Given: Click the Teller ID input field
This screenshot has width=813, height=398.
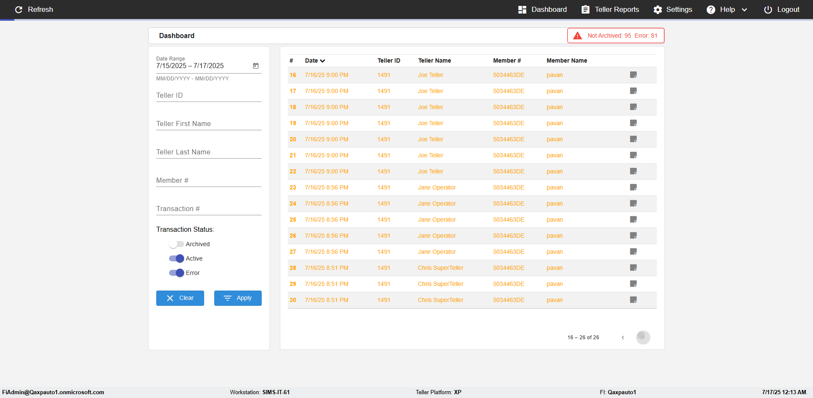Looking at the screenshot, I should point(209,95).
